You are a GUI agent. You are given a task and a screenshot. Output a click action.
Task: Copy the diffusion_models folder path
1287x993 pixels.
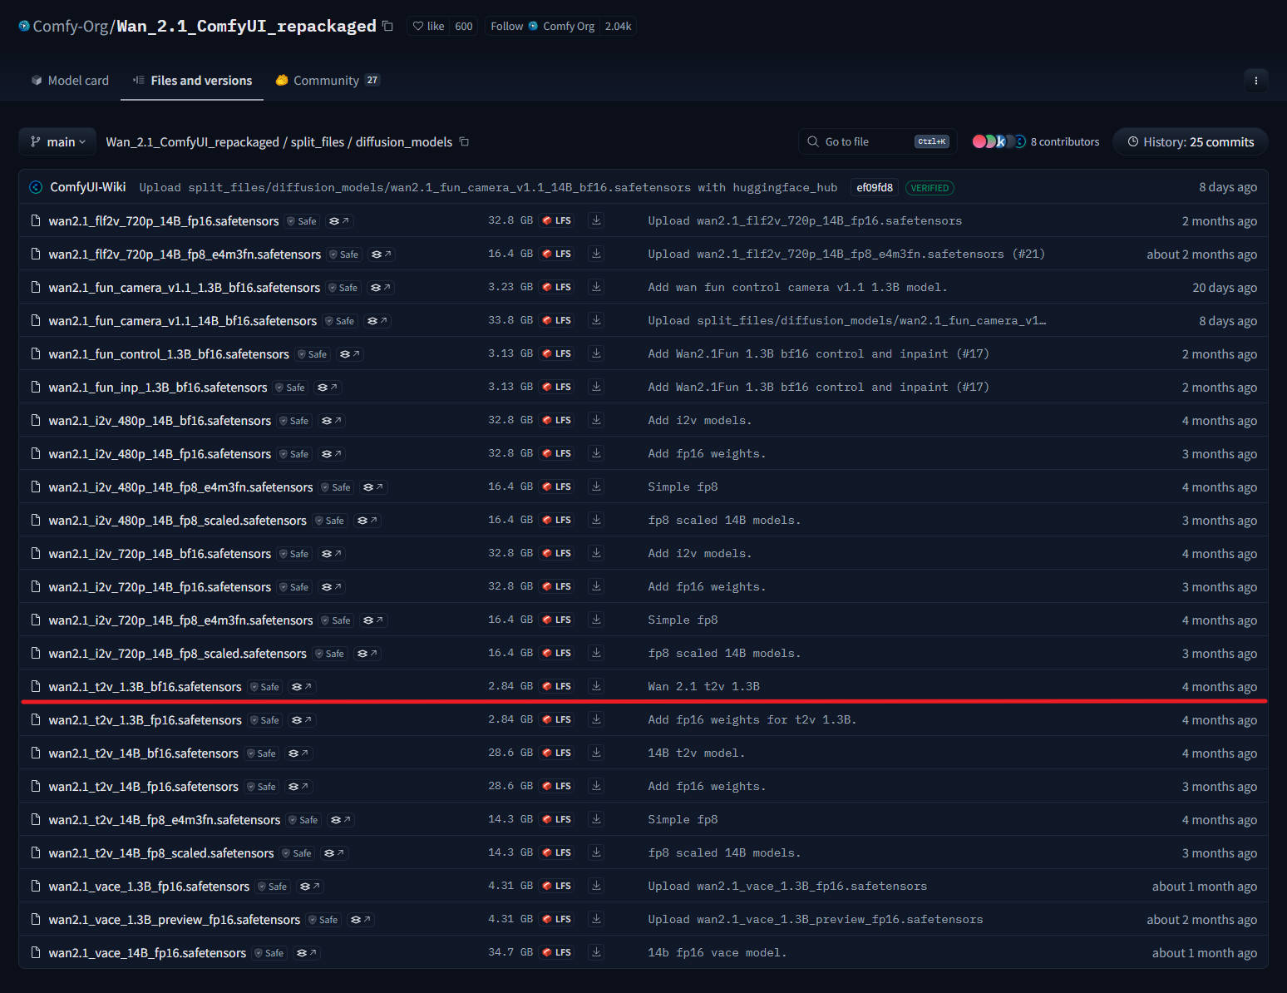tap(465, 142)
